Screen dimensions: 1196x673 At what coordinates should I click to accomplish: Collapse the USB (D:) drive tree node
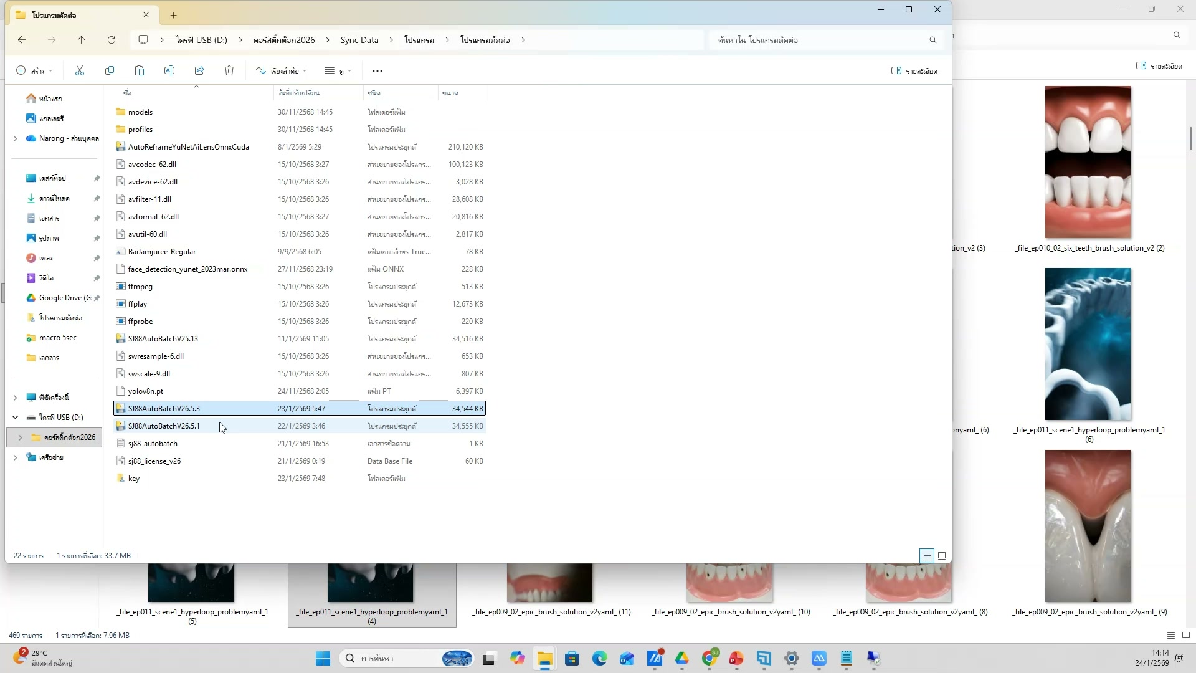coord(16,418)
